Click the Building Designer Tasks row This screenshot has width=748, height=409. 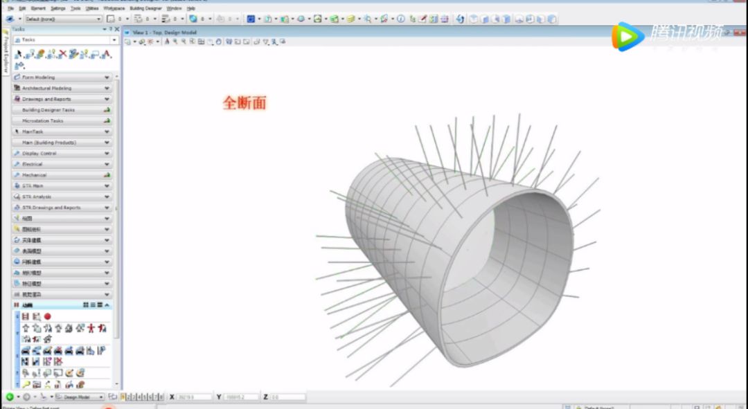(62, 110)
